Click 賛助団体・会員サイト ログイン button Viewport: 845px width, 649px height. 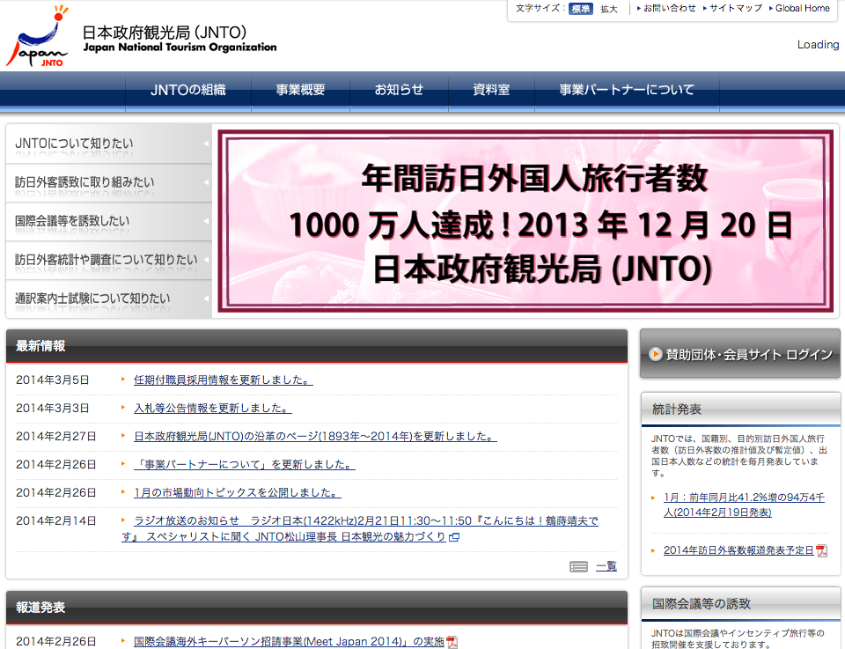(x=740, y=354)
